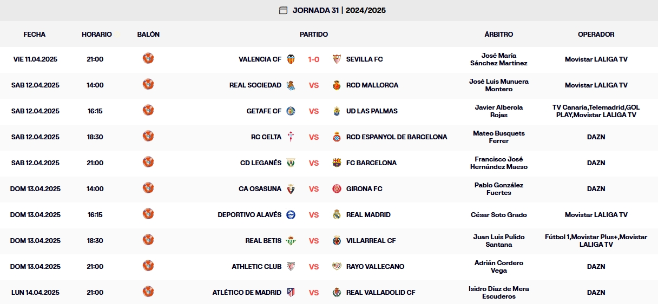Select the RCD Espanyol de Barcelona team name
This screenshot has height=304, width=658.
click(397, 137)
